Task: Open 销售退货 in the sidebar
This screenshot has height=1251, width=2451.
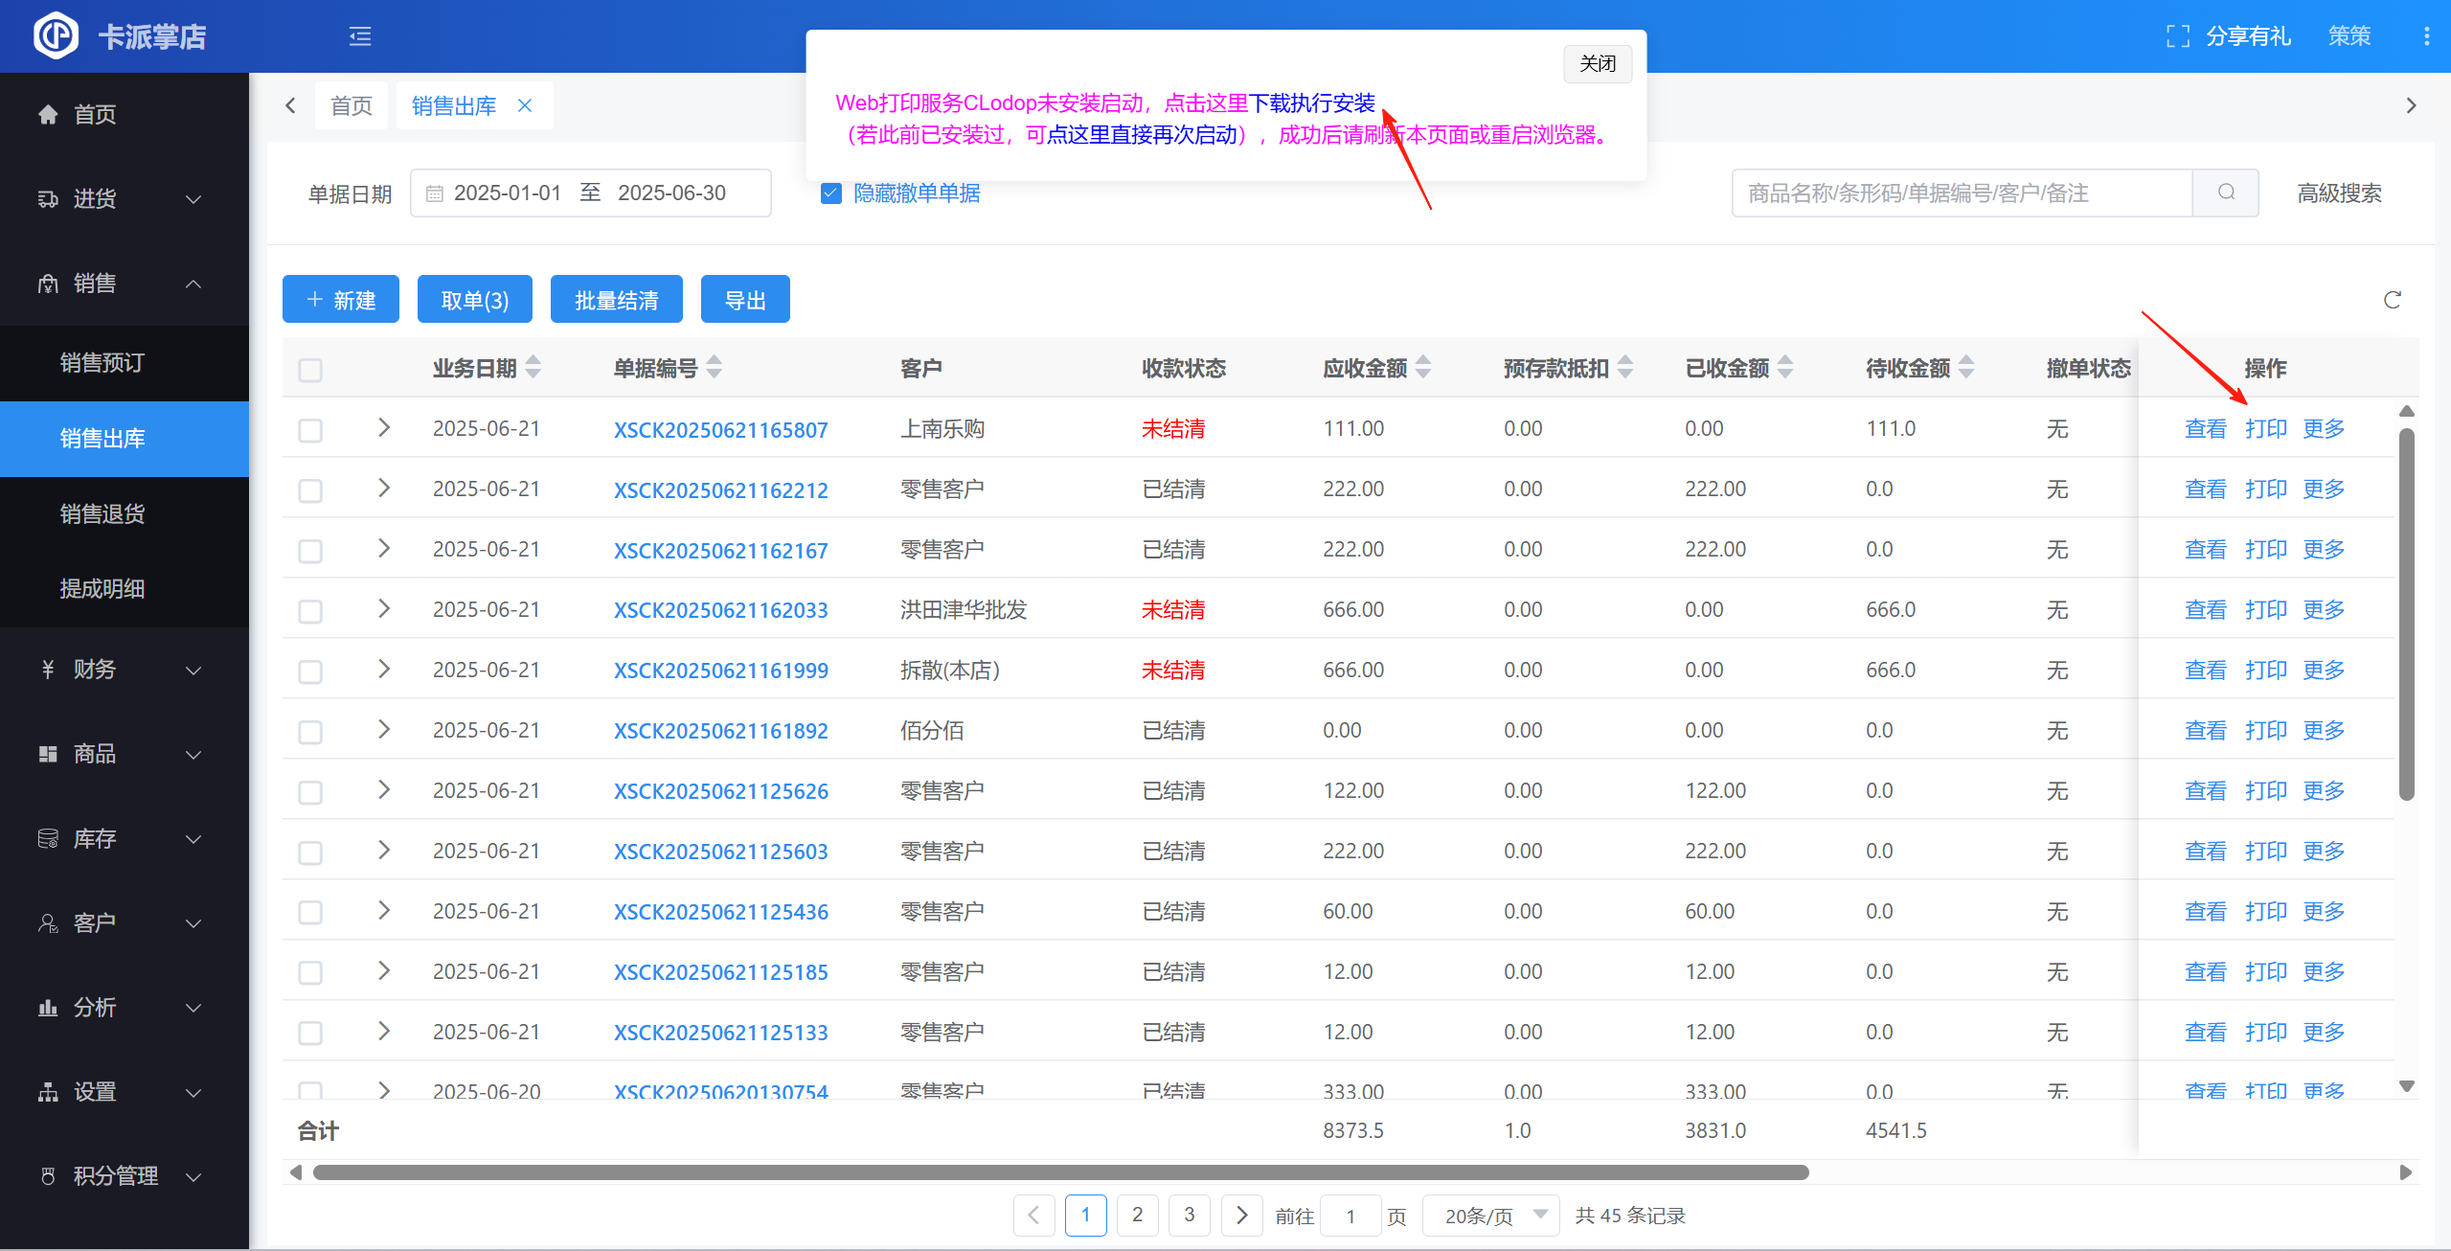Action: tap(102, 514)
